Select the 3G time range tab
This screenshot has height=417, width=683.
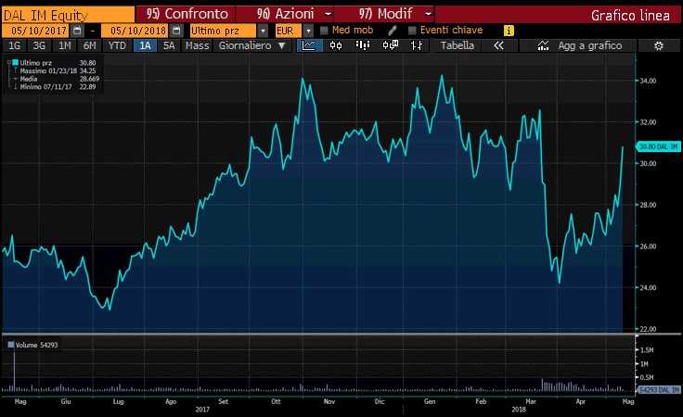point(39,45)
